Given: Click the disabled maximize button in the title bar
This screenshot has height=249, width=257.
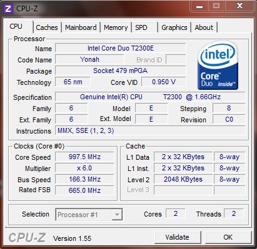Looking at the screenshot, I should (x=216, y=6).
